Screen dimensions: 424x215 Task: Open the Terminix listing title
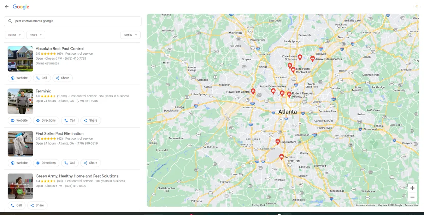(x=43, y=91)
